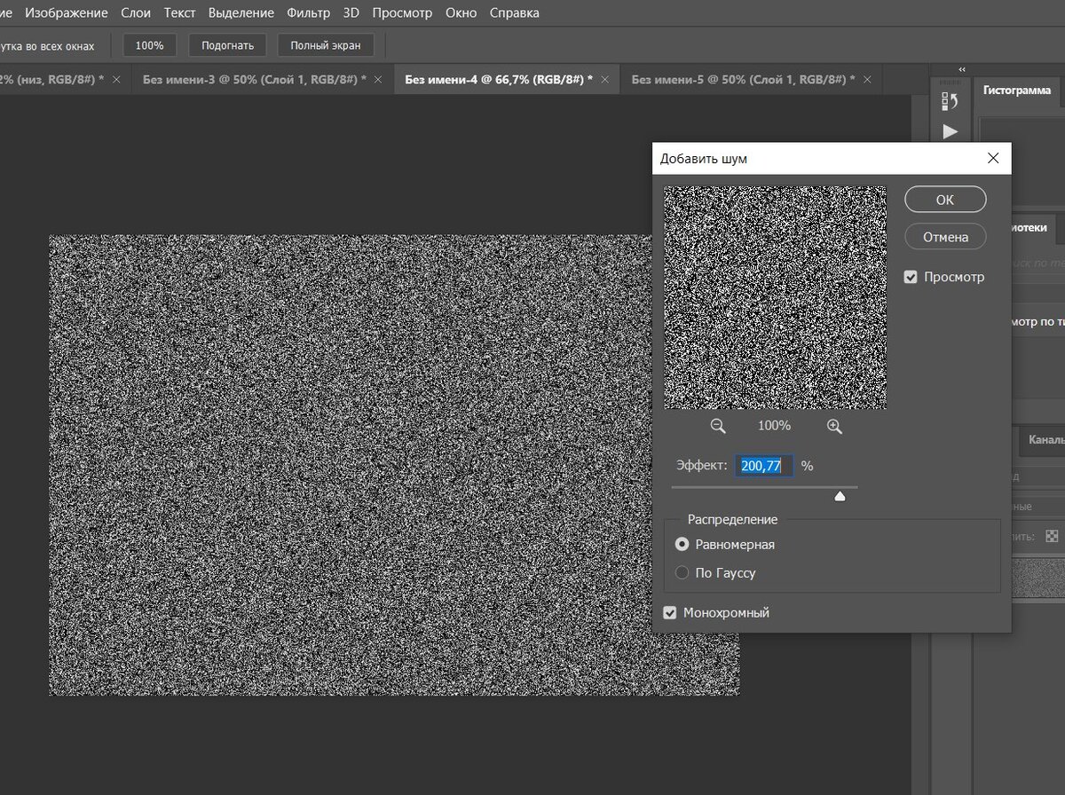Click the noise preview thumbnail in dialog
The width and height of the screenshot is (1065, 795).
coord(775,297)
